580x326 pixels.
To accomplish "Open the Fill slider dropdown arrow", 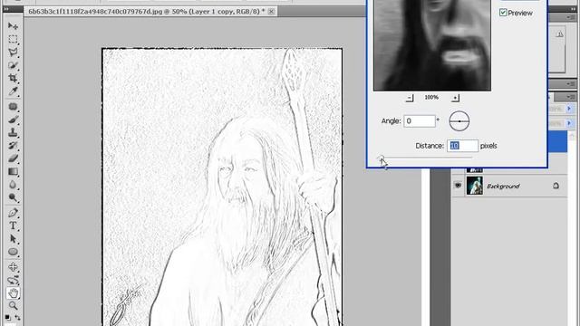I will (569, 123).
